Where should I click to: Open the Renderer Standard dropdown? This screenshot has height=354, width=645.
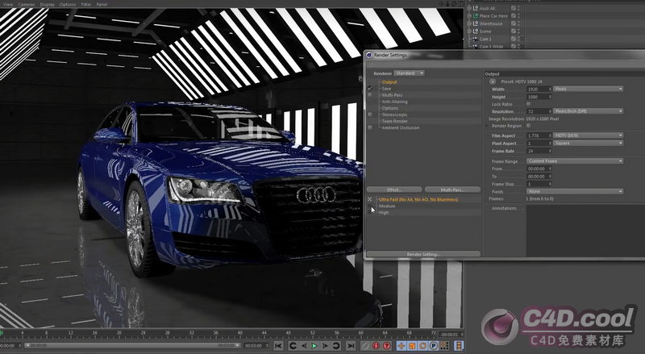click(409, 73)
